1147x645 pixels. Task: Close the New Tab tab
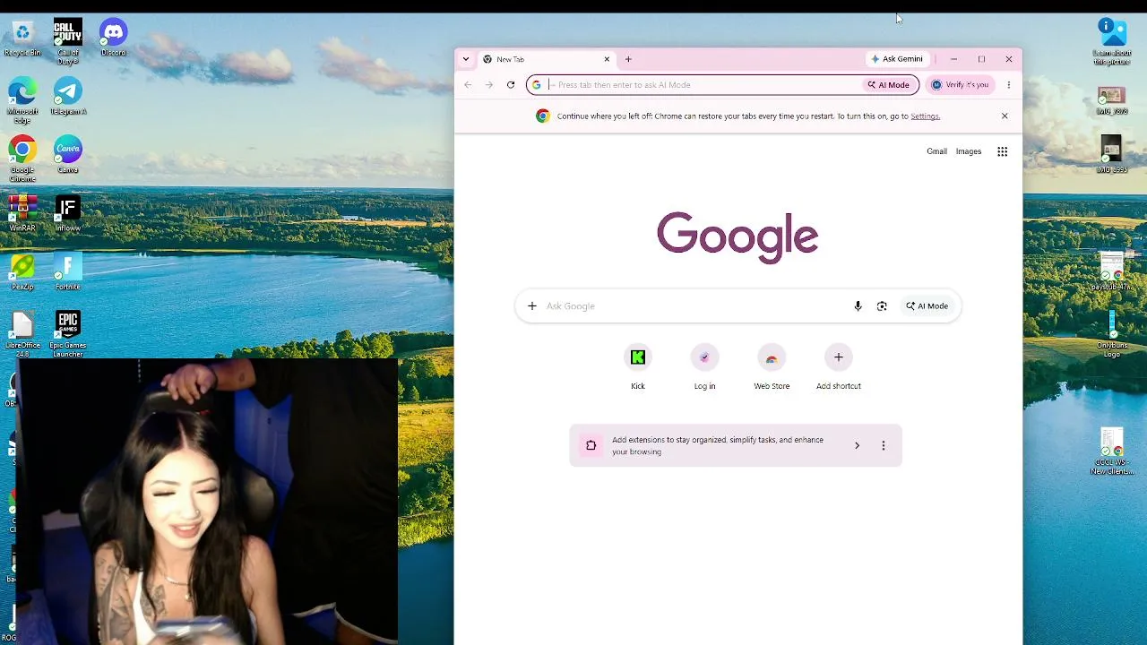[x=607, y=59]
